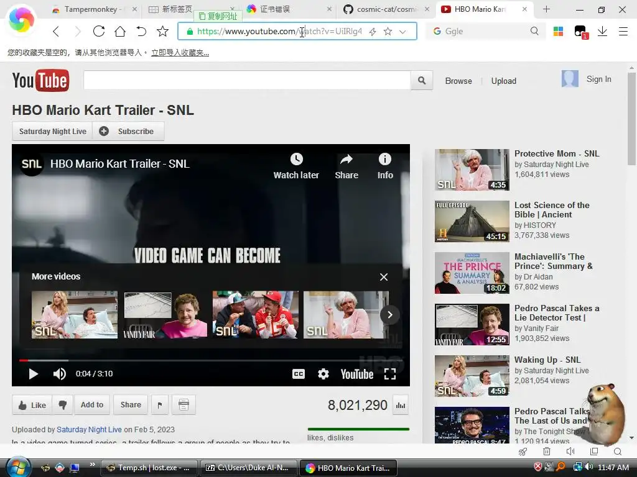This screenshot has height=477, width=637.
Task: Switch to the C:\Users\Duke 7-Zip taskbar window
Action: click(248, 468)
